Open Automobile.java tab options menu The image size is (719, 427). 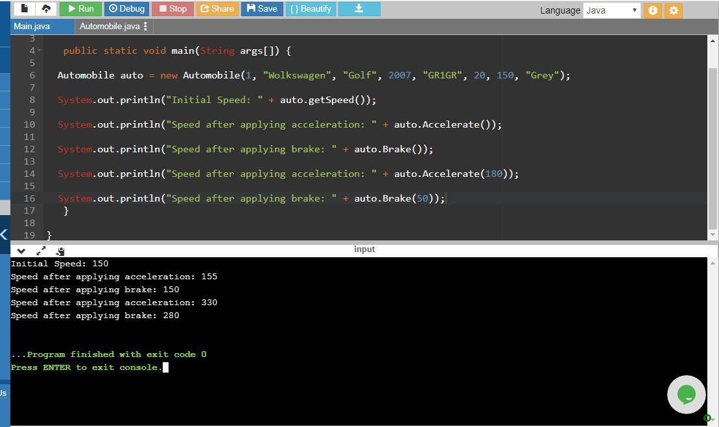(146, 27)
